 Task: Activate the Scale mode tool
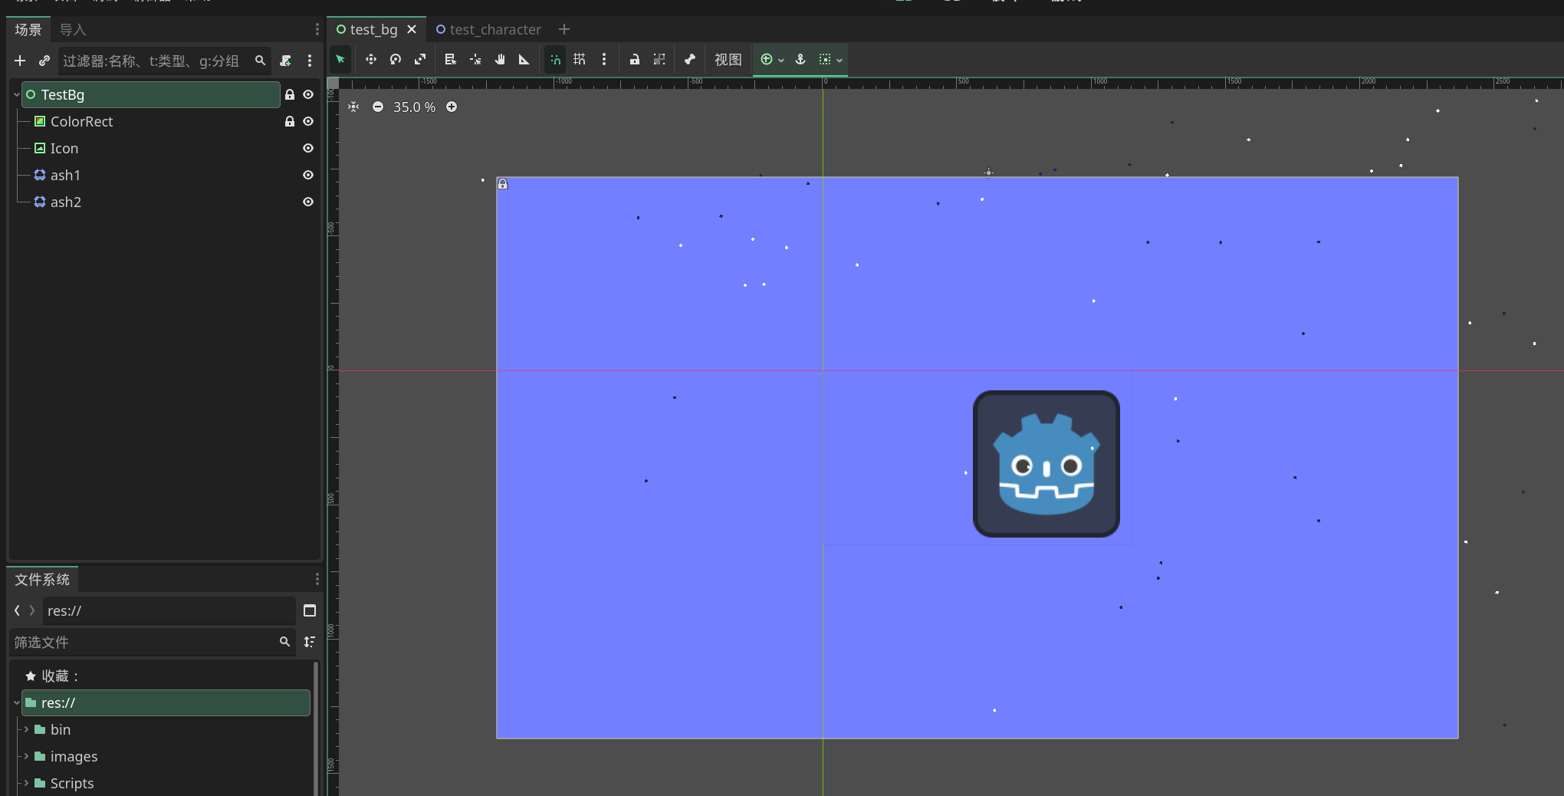420,60
